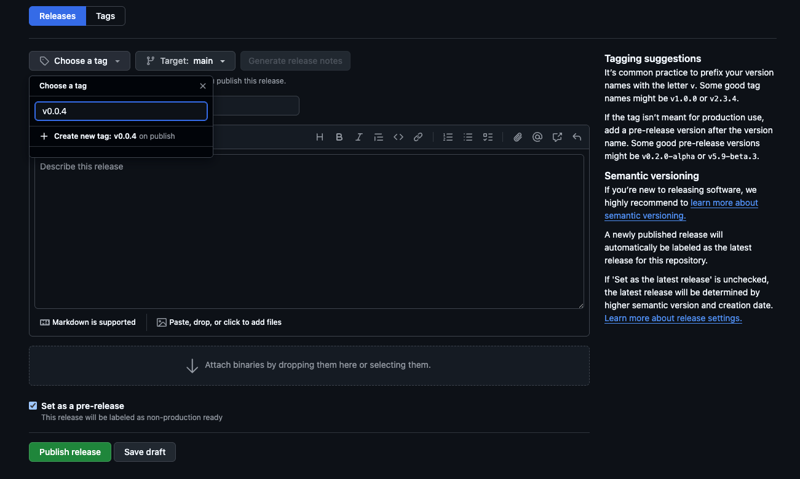Close the Choose a tag popup
800x479 pixels.
(x=203, y=86)
